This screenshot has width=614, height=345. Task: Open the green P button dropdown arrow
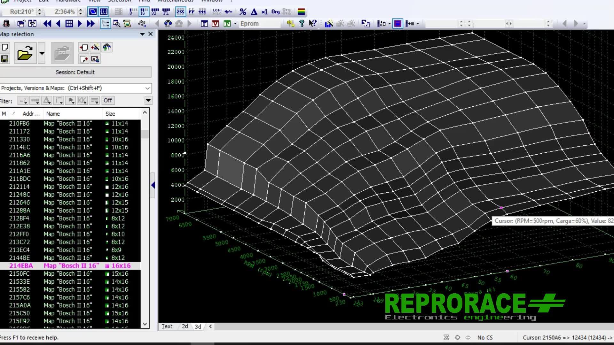[x=235, y=24]
